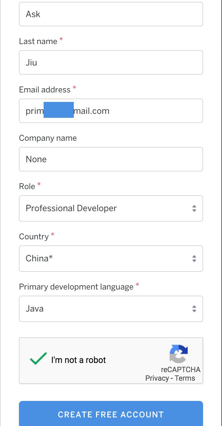222x426 pixels.
Task: Click the Country dropdown arrows icon
Action: pos(194,259)
